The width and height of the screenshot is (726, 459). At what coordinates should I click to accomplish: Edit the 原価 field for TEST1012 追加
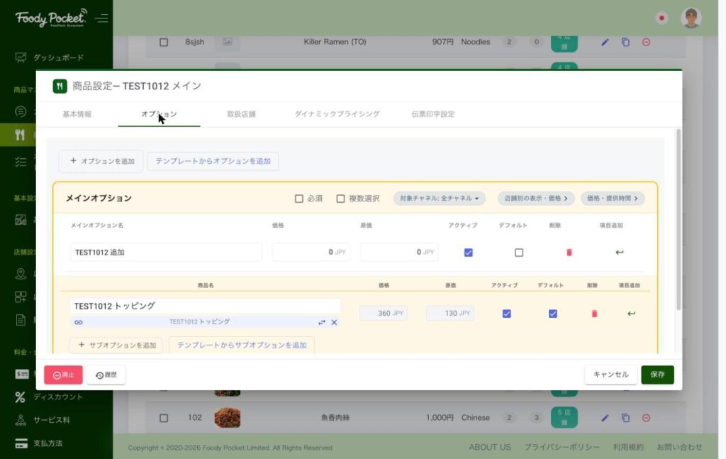click(399, 253)
